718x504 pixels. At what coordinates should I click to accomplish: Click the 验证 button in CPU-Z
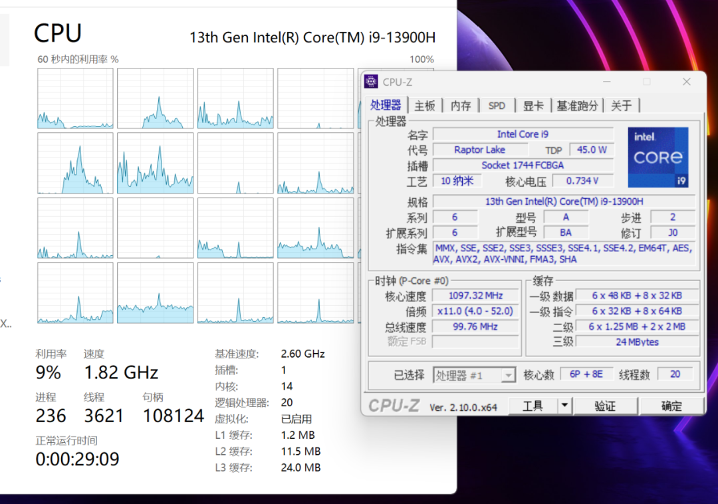606,406
